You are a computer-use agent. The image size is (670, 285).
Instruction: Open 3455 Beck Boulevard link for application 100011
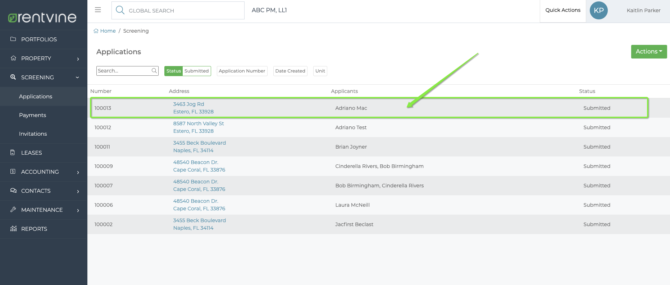pyautogui.click(x=200, y=143)
